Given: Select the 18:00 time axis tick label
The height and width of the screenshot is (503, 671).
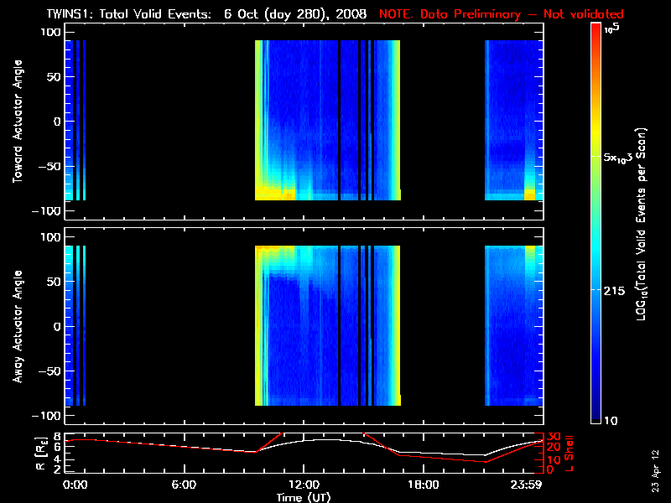Looking at the screenshot, I should 423,485.
